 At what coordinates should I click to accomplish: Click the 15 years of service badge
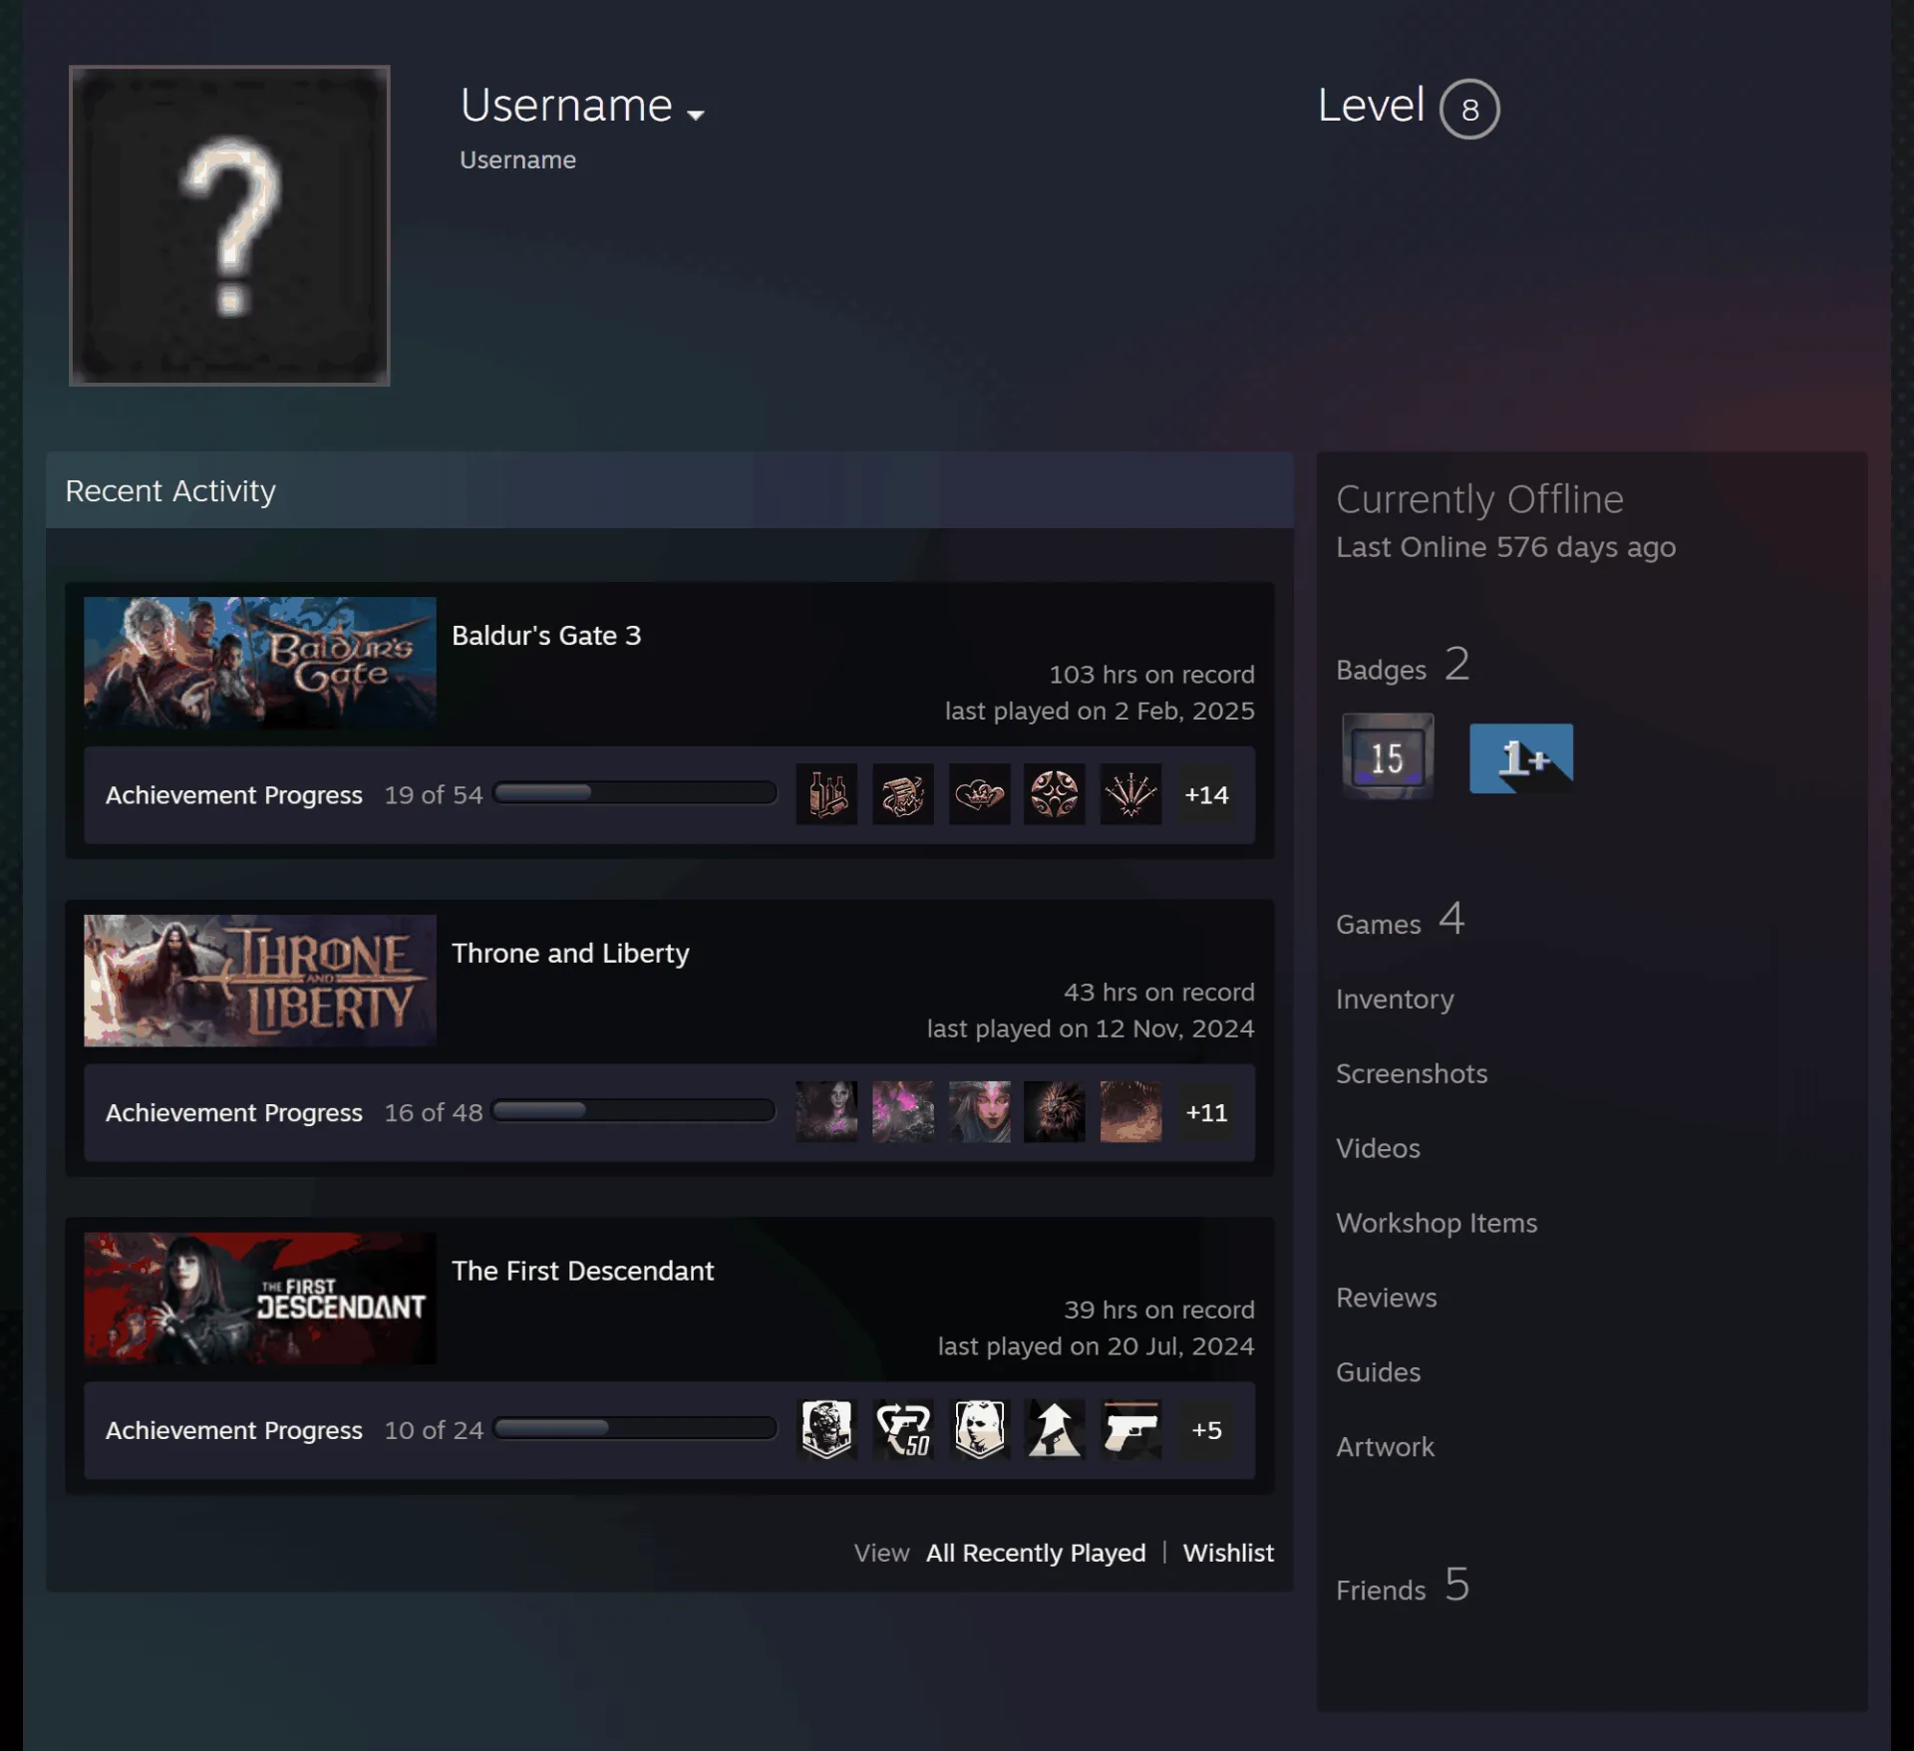point(1388,756)
